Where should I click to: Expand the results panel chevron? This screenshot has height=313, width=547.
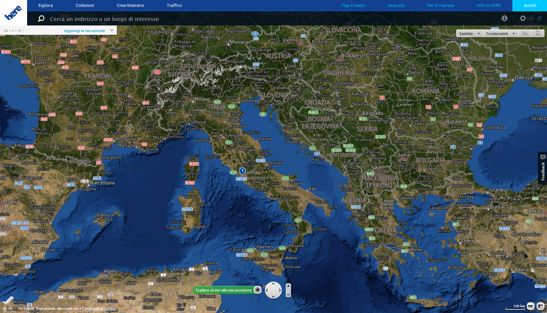coord(112,30)
